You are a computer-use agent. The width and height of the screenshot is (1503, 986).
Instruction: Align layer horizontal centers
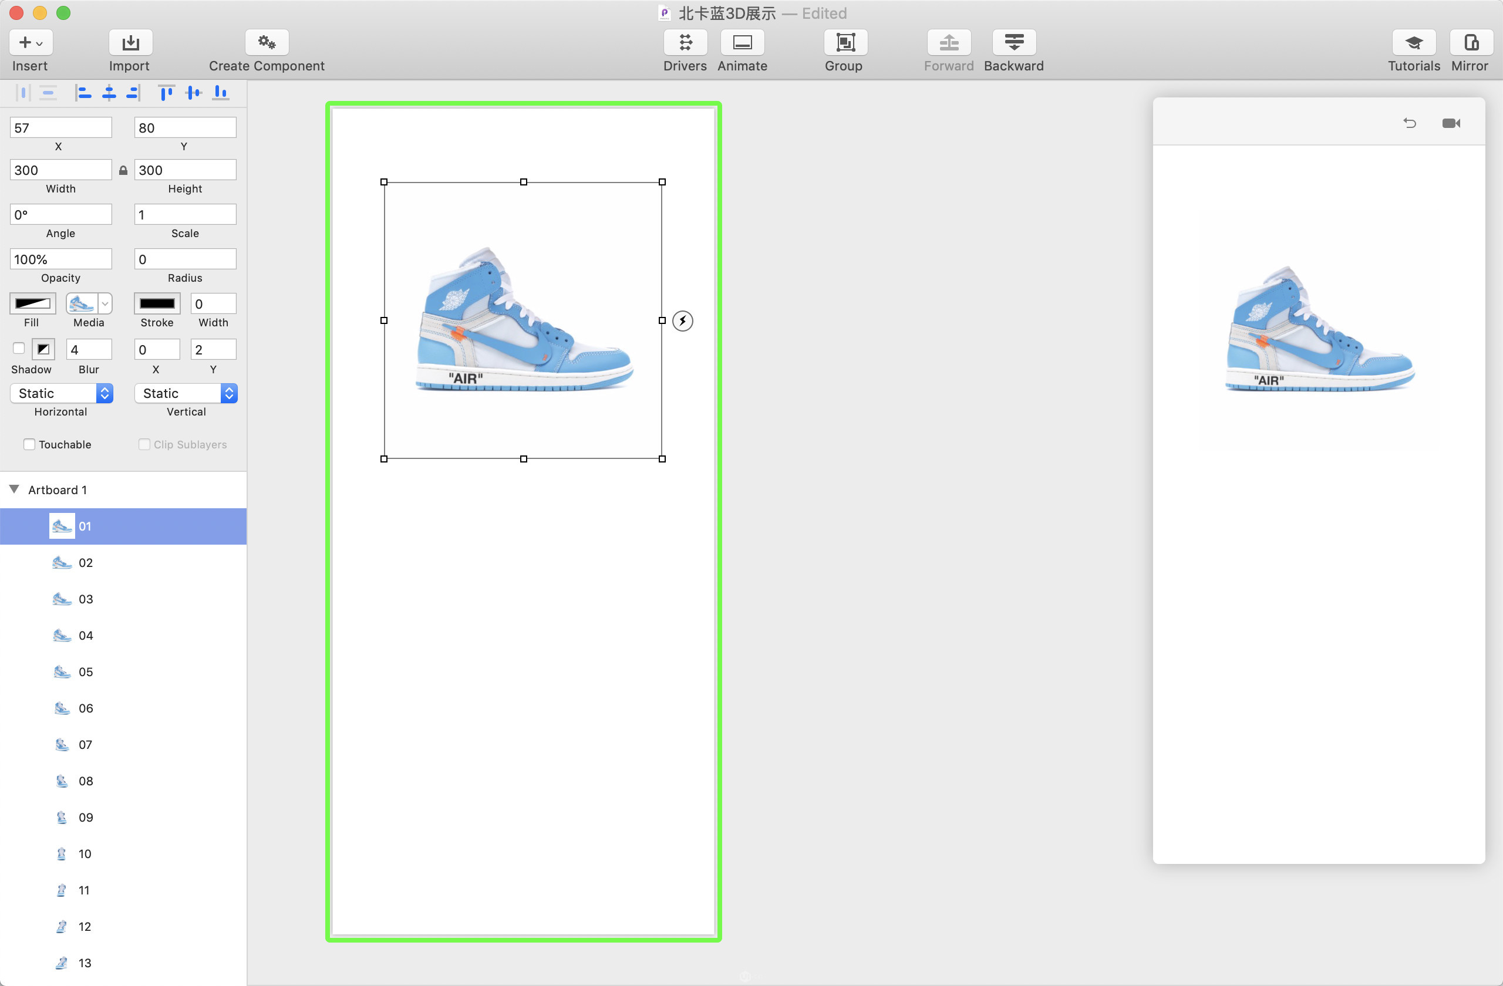pyautogui.click(x=109, y=93)
